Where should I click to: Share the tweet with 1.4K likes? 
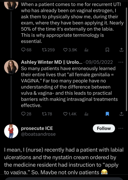pos(121,114)
